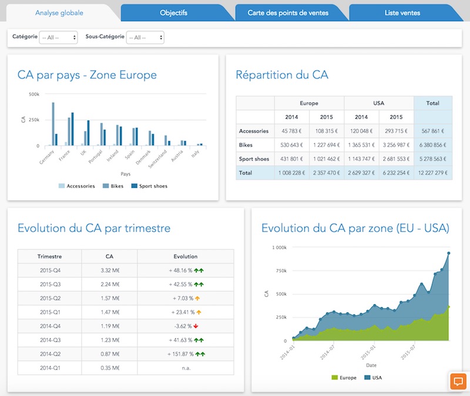Open the Catégorie dropdown
The height and width of the screenshot is (396, 470).
(x=58, y=38)
